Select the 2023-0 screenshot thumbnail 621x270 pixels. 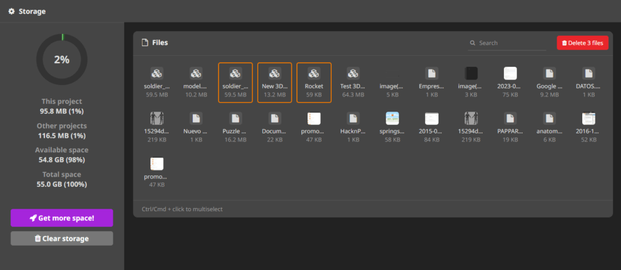510,74
